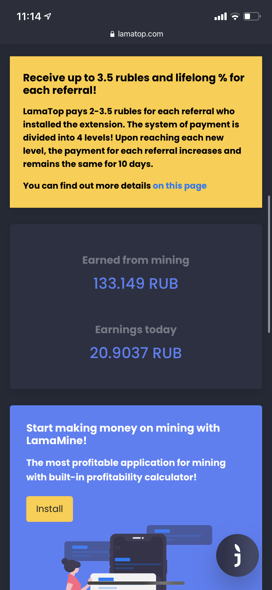Click the Install button
272x590 pixels.
pyautogui.click(x=50, y=509)
